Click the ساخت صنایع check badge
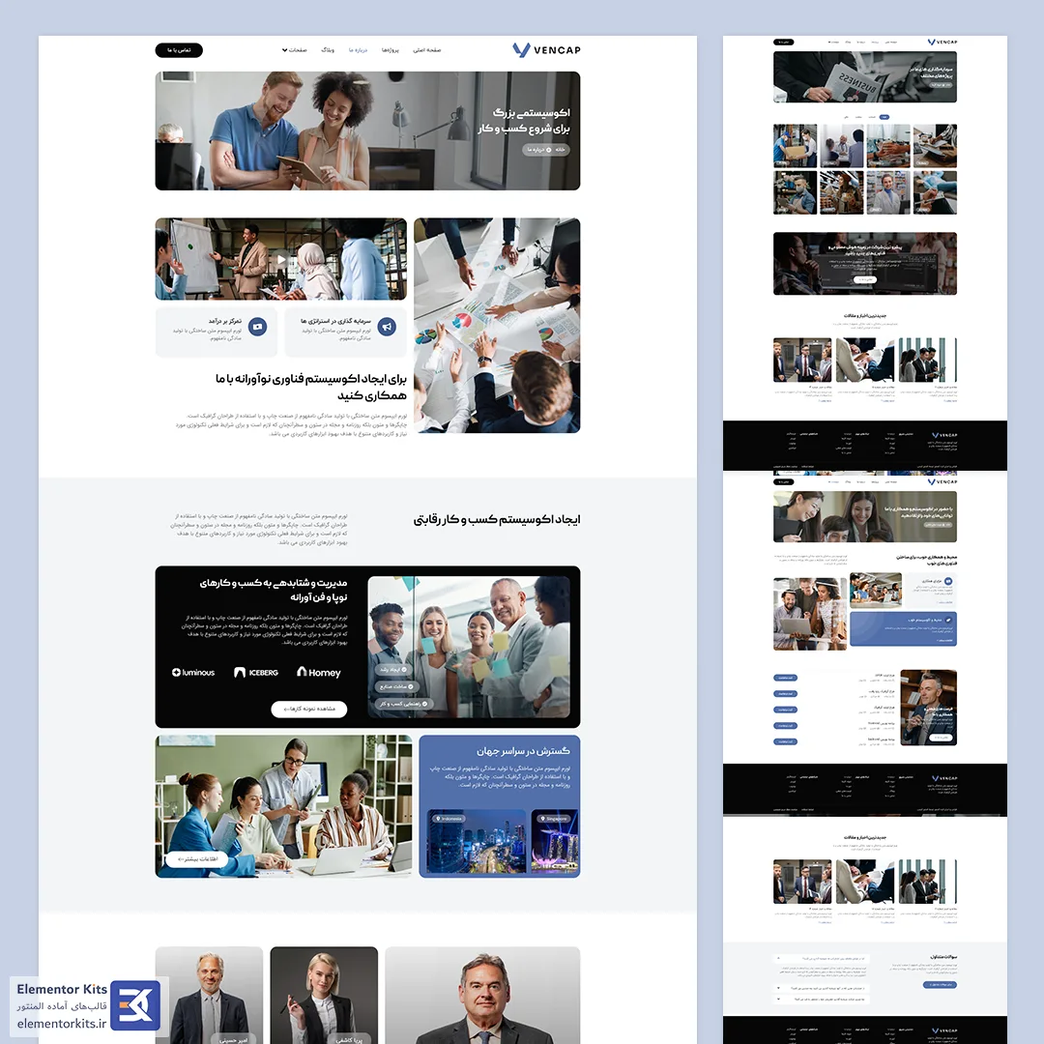1044x1044 pixels. tap(396, 686)
